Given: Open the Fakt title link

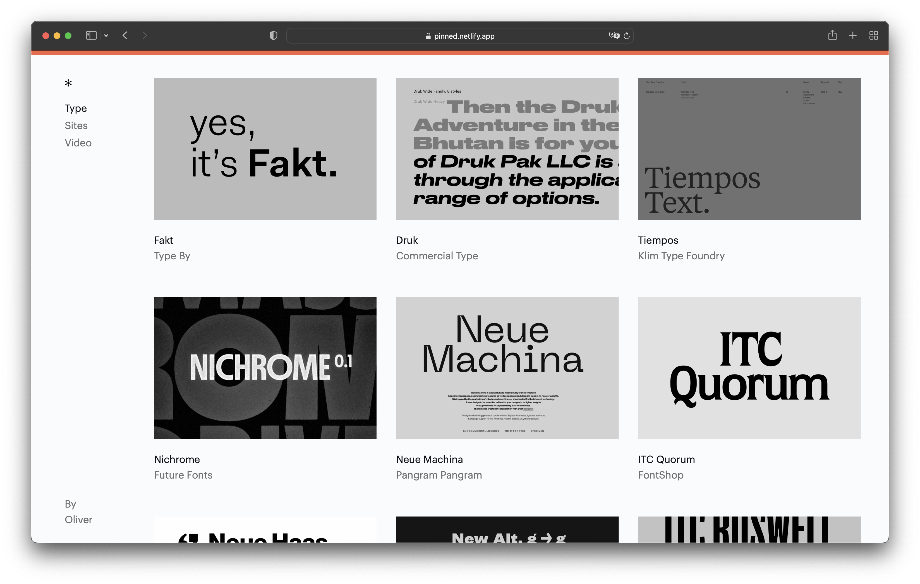Looking at the screenshot, I should 164,240.
